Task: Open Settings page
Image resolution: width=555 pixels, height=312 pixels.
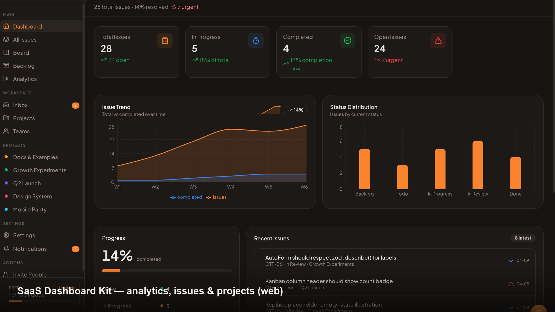Action: (x=42, y=235)
